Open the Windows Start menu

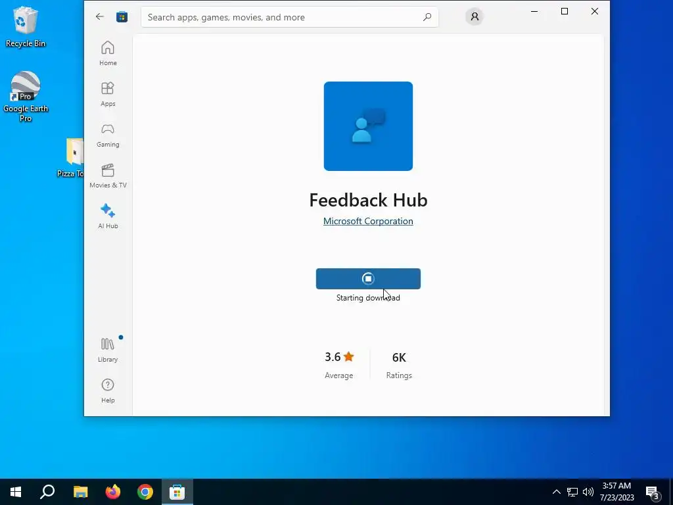click(x=16, y=492)
